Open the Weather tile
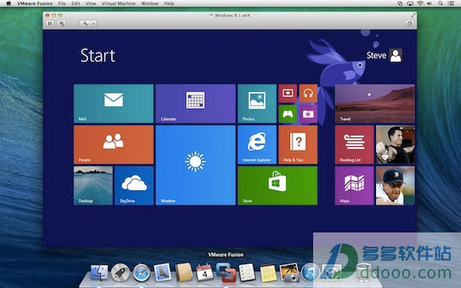The image size is (461, 288). point(196,165)
